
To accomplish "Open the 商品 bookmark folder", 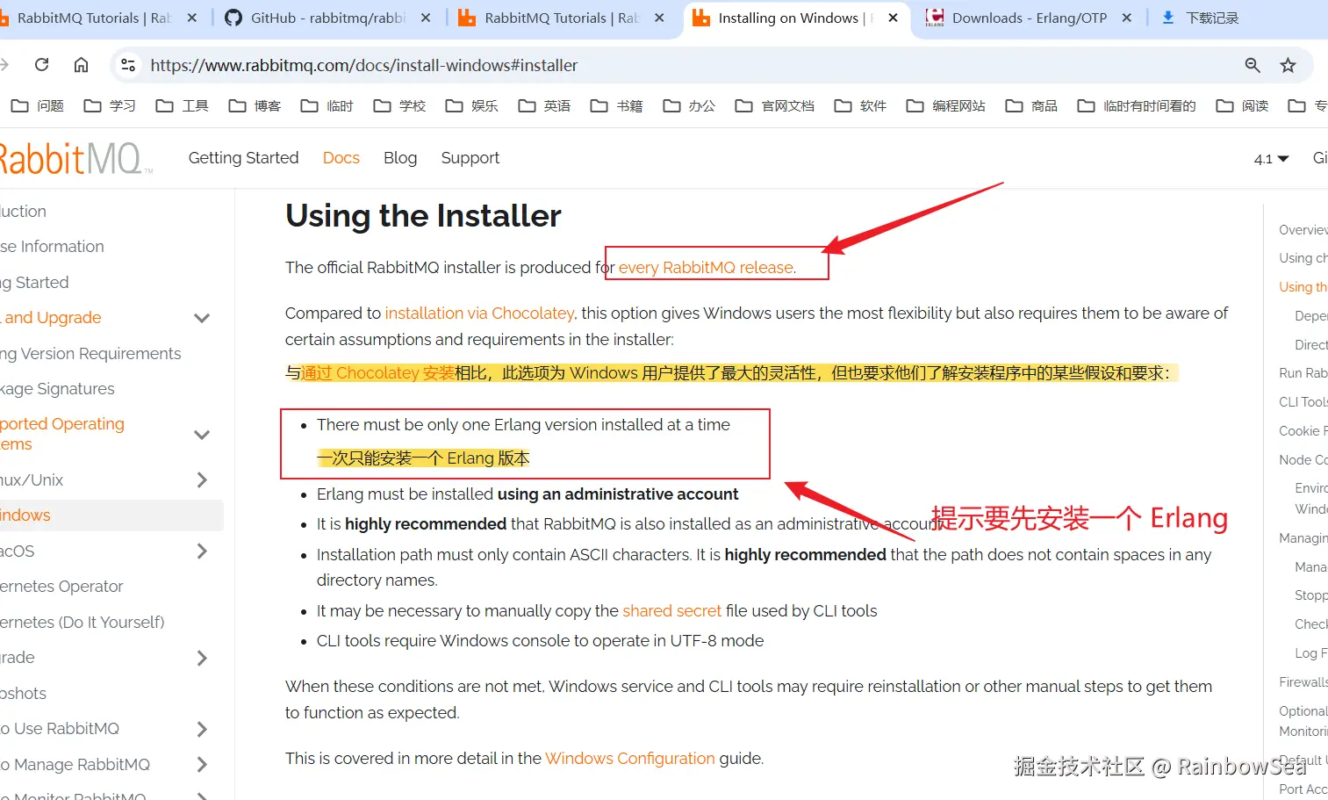I will 1031,106.
